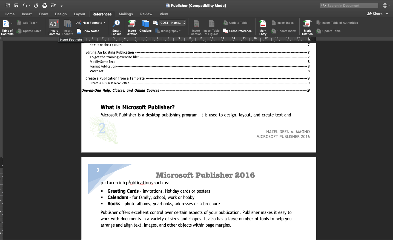Click the Insert Caption icon

(196, 24)
